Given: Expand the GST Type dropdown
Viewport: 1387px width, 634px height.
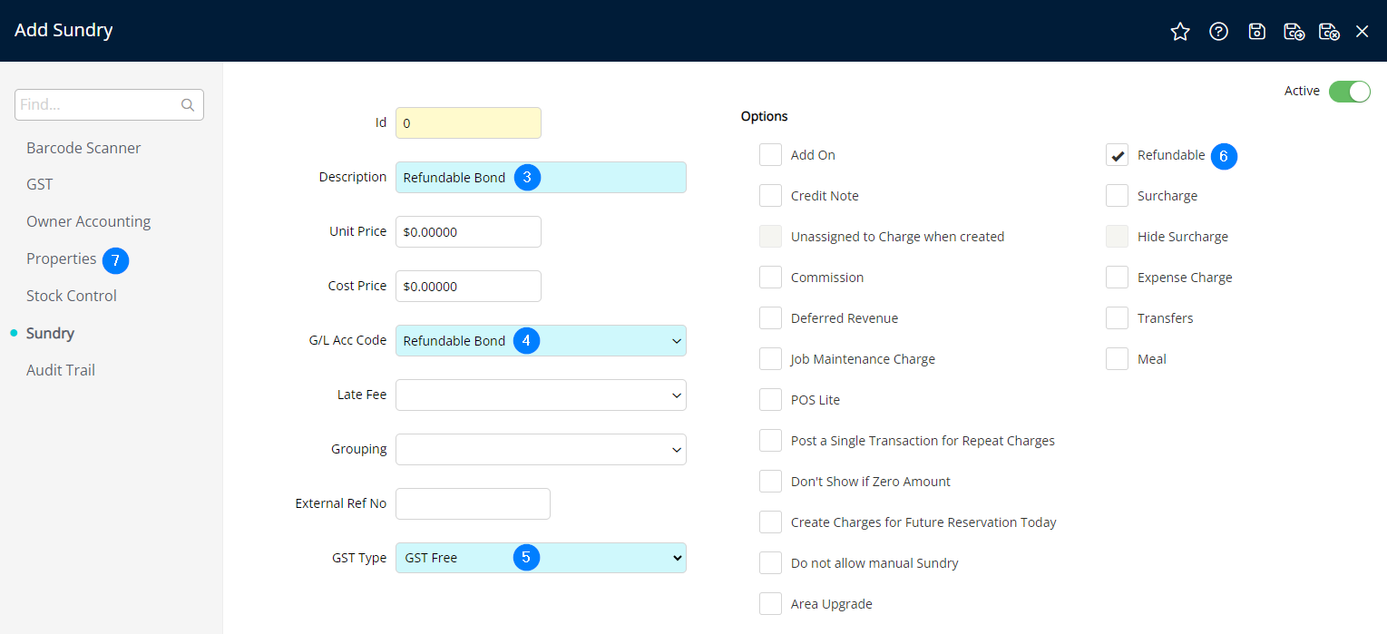Looking at the screenshot, I should 676,558.
